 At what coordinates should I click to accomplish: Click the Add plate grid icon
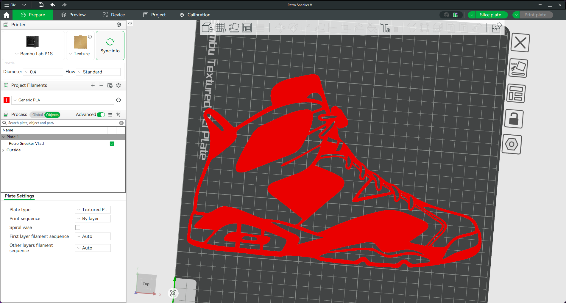(221, 28)
